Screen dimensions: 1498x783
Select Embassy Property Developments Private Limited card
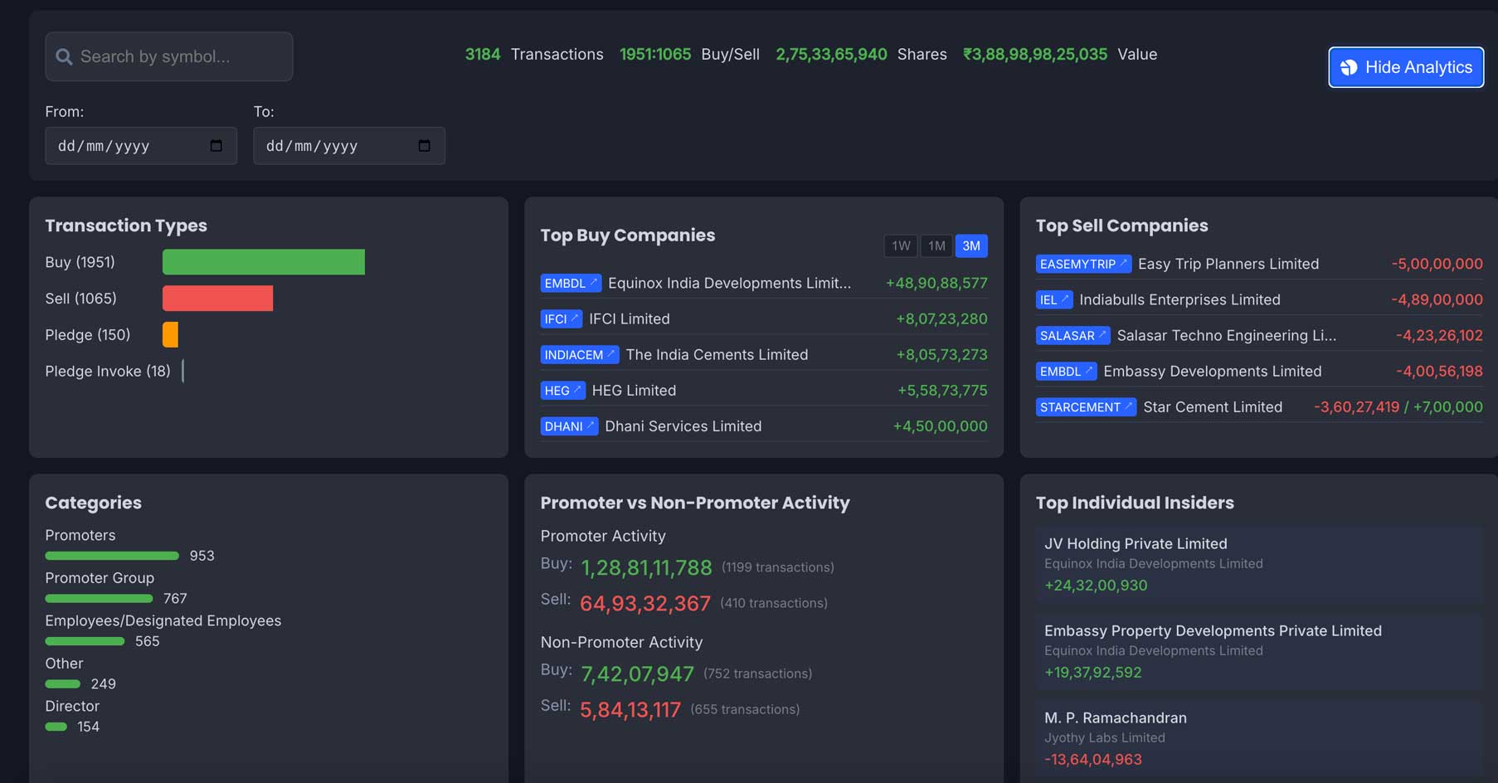click(x=1259, y=651)
